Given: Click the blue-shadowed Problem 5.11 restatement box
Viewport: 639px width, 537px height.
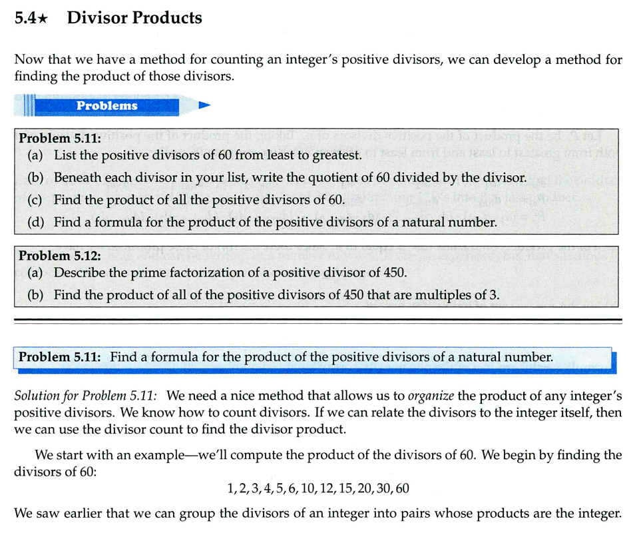Looking at the screenshot, I should click(x=313, y=357).
